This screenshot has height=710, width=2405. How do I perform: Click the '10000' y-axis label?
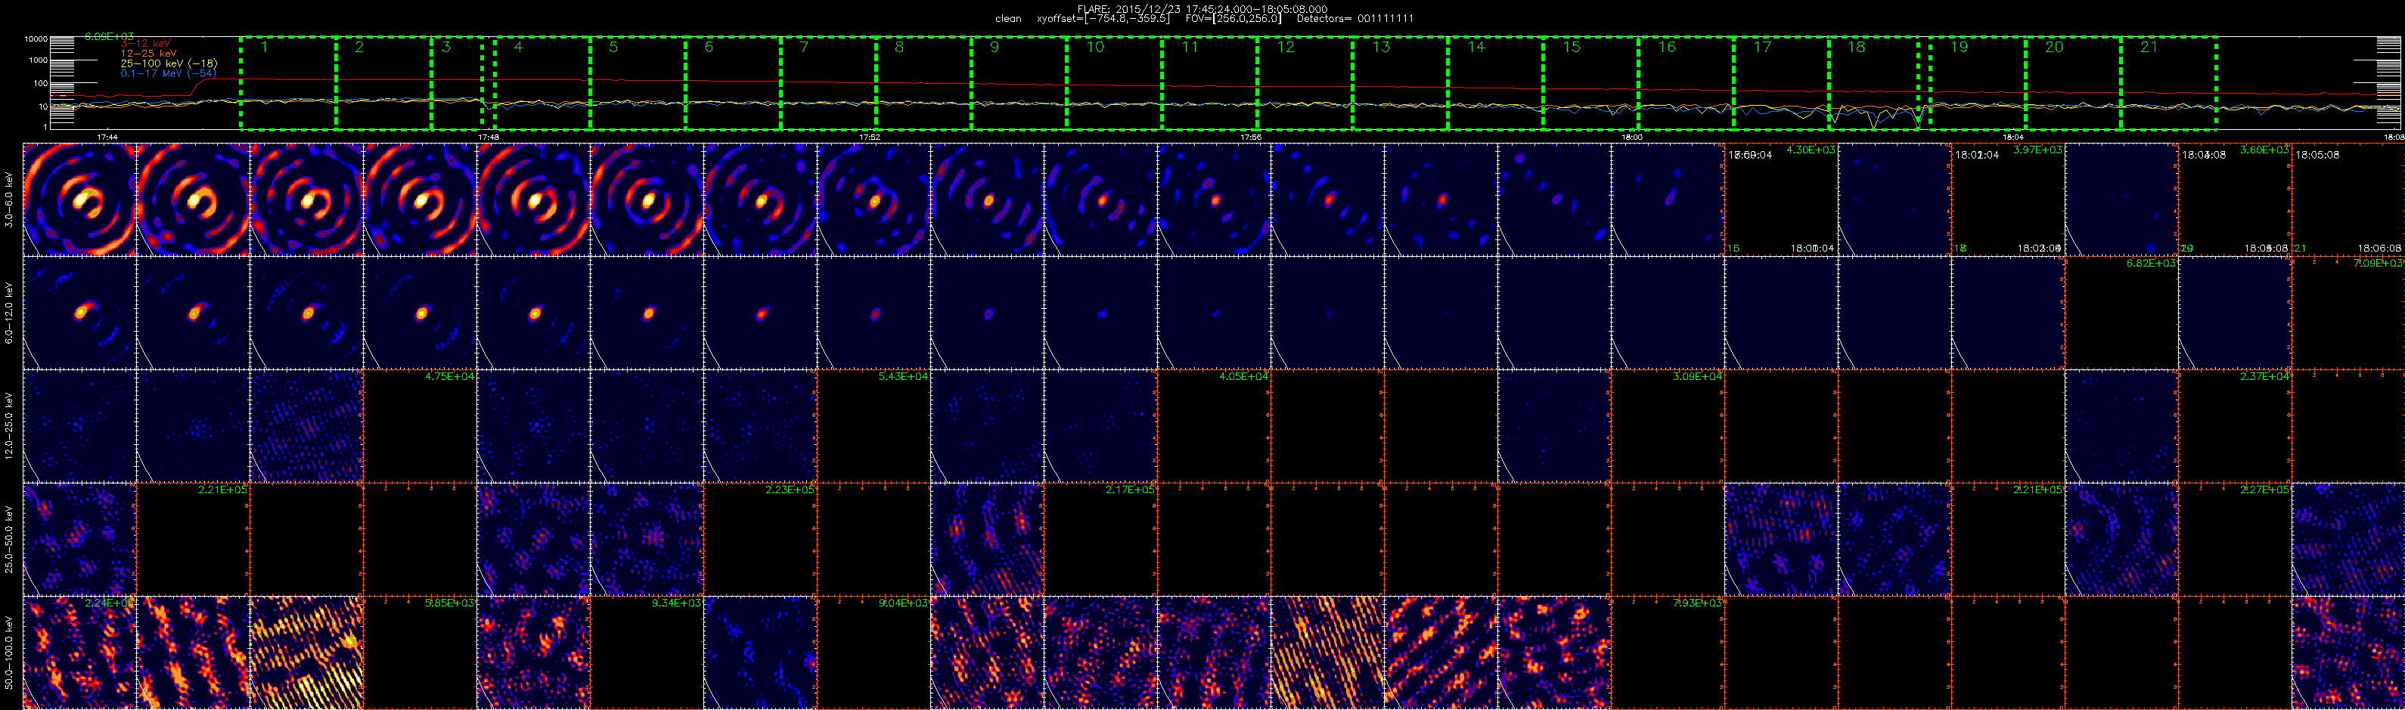click(x=36, y=39)
